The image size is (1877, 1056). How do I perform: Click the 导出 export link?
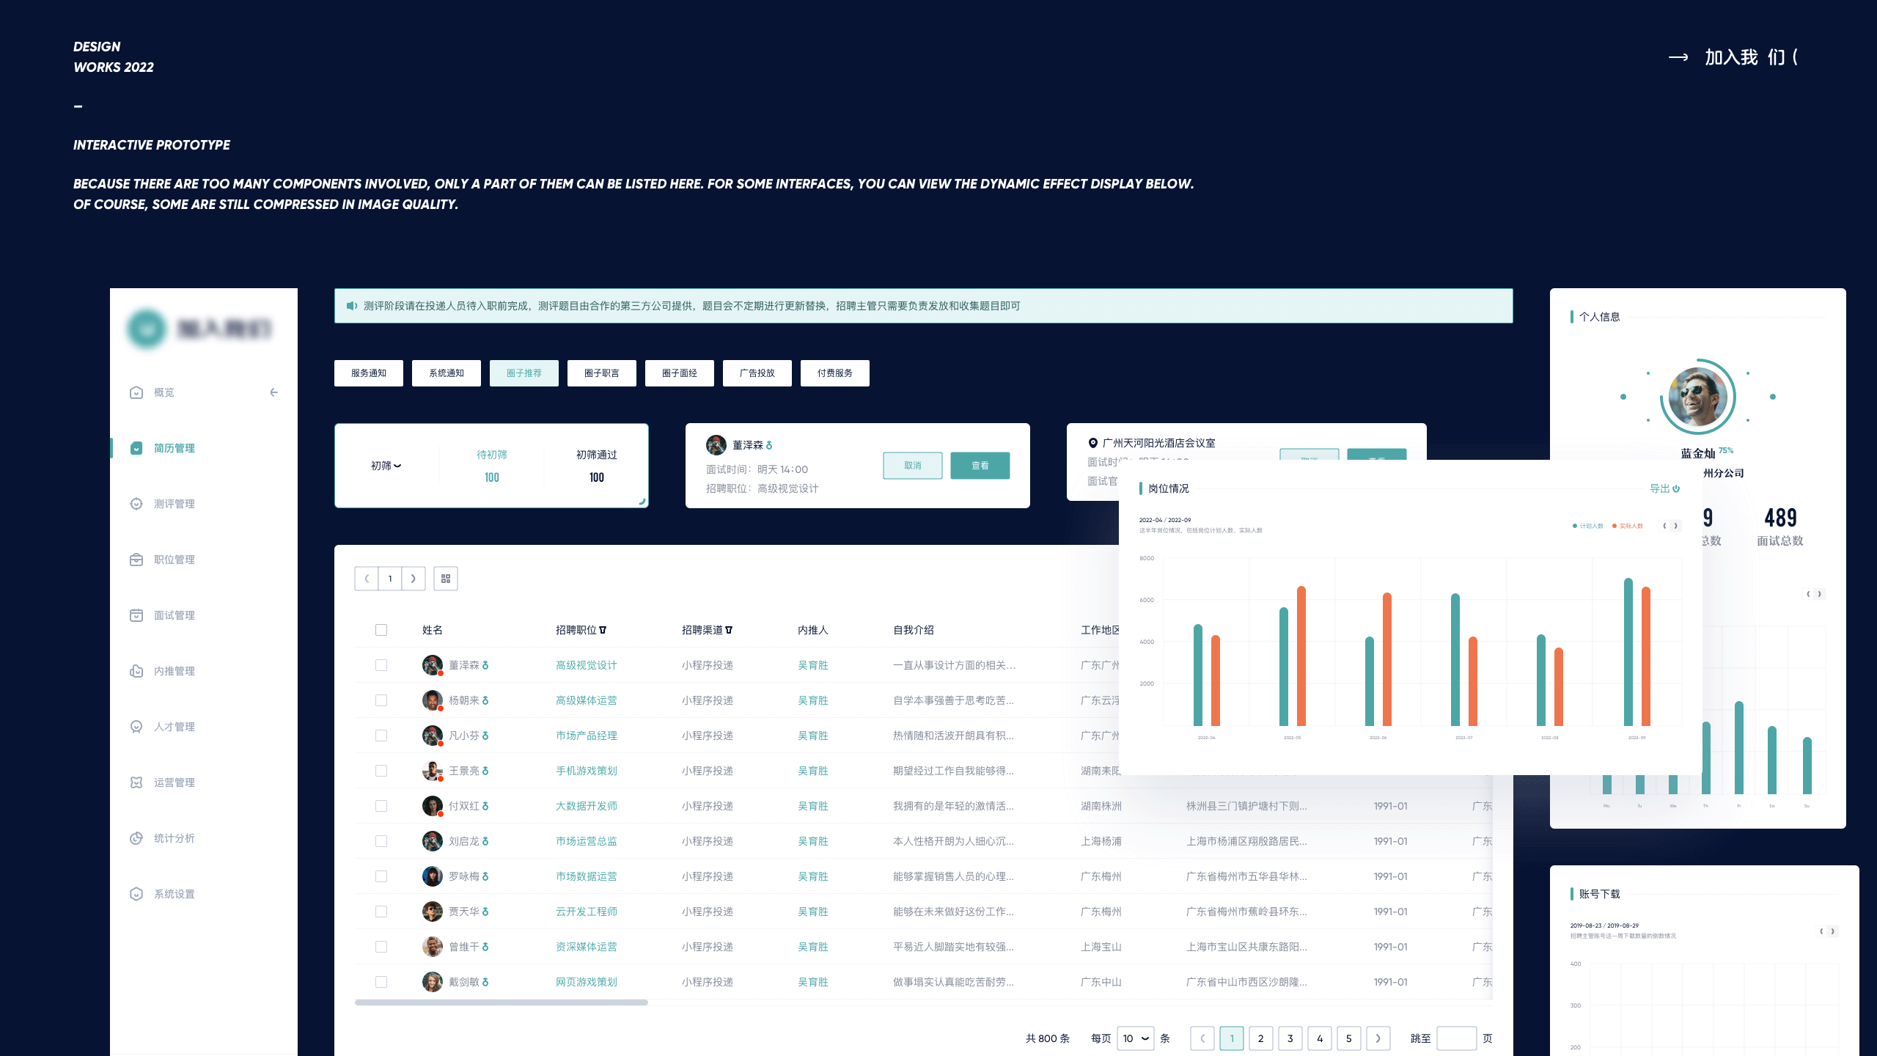pos(1659,488)
